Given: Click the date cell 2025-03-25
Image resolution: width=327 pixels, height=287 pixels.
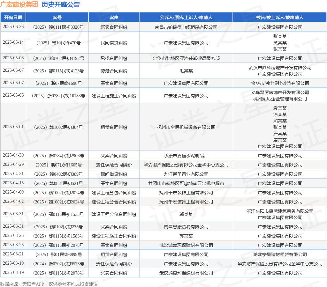Looking at the screenshot, I should click(13, 245).
